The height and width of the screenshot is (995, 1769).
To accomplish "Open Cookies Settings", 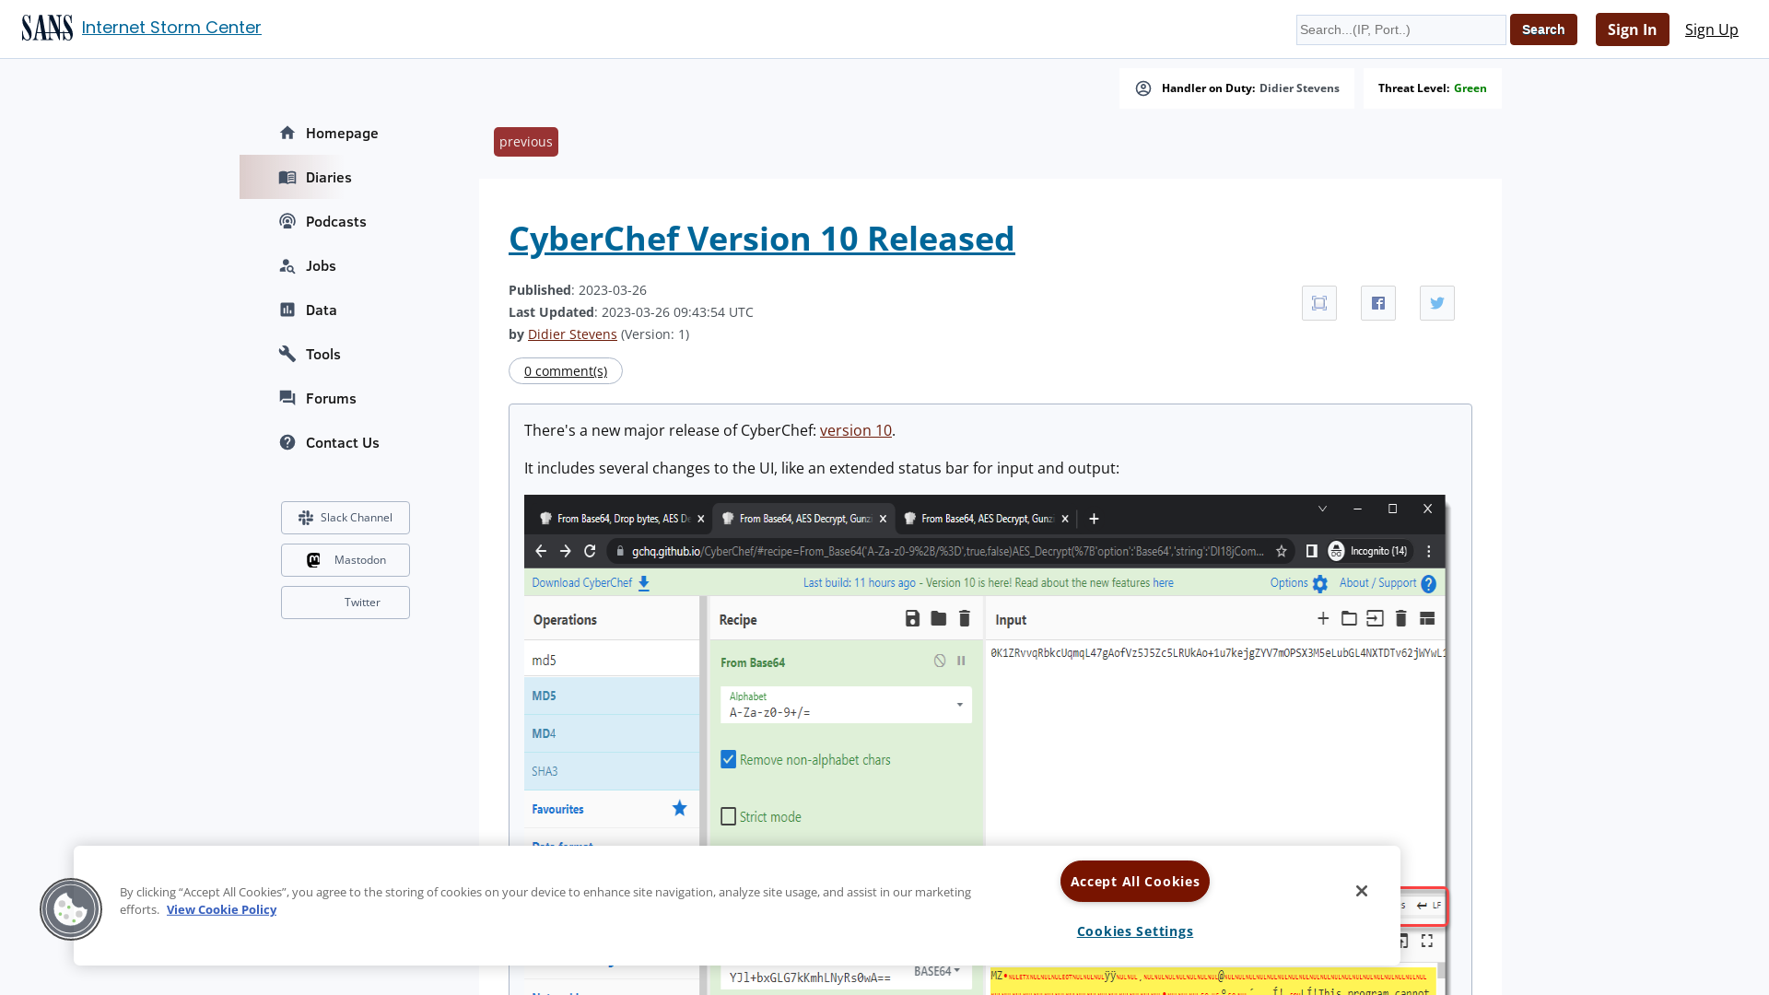I will pyautogui.click(x=1135, y=931).
